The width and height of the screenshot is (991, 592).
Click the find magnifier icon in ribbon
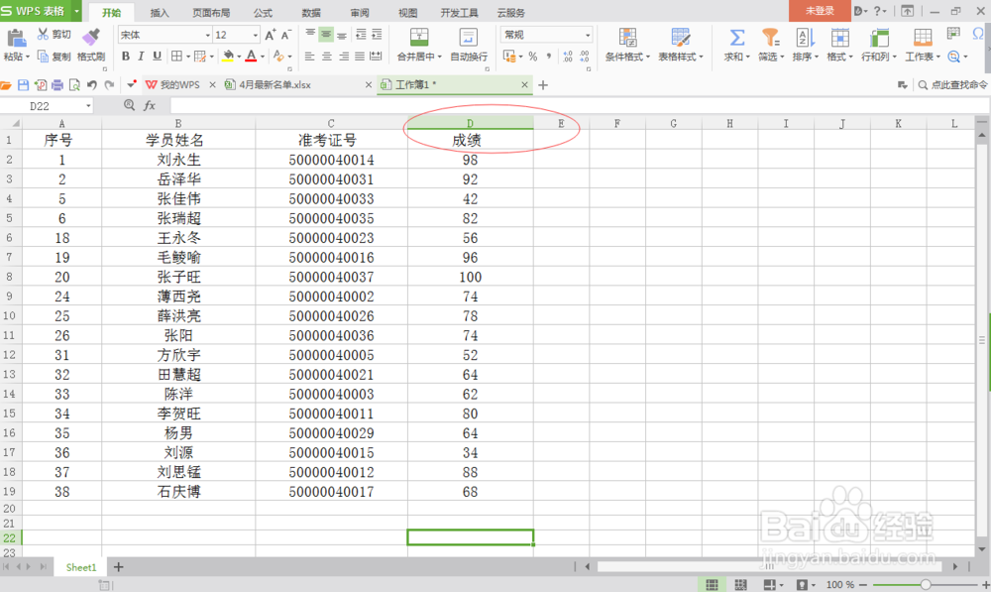click(x=954, y=57)
